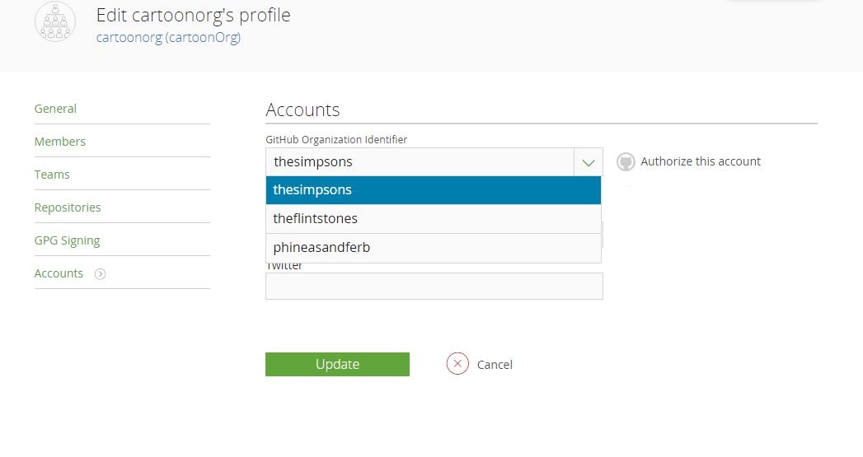Click into the Twitter input field
The width and height of the screenshot is (863, 457).
(434, 287)
